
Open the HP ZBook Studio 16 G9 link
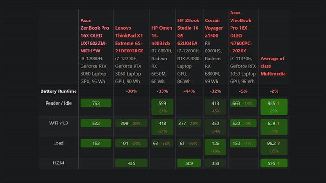[188, 32]
